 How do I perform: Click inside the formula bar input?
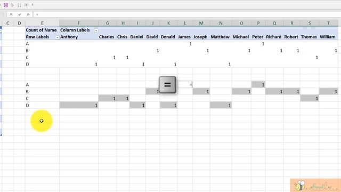point(187,14)
